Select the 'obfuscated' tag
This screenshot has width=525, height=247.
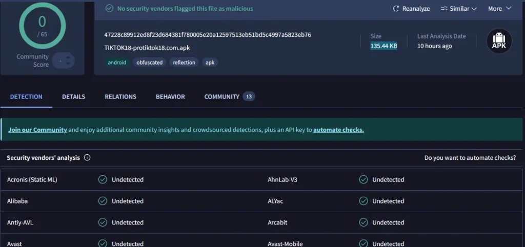[x=149, y=62]
